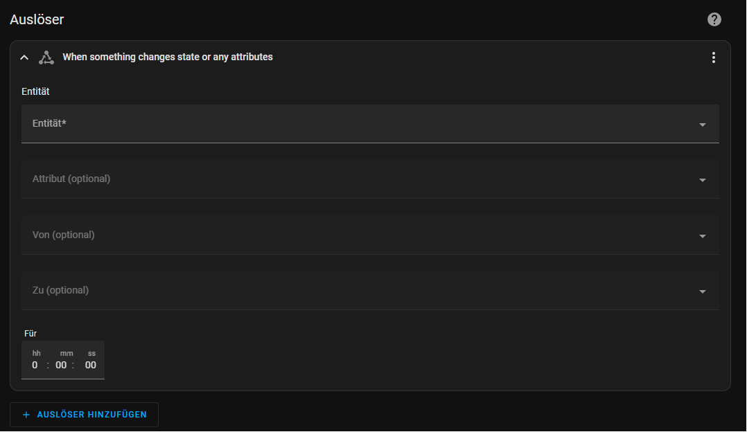Focus the hh hours duration field

pos(35,365)
